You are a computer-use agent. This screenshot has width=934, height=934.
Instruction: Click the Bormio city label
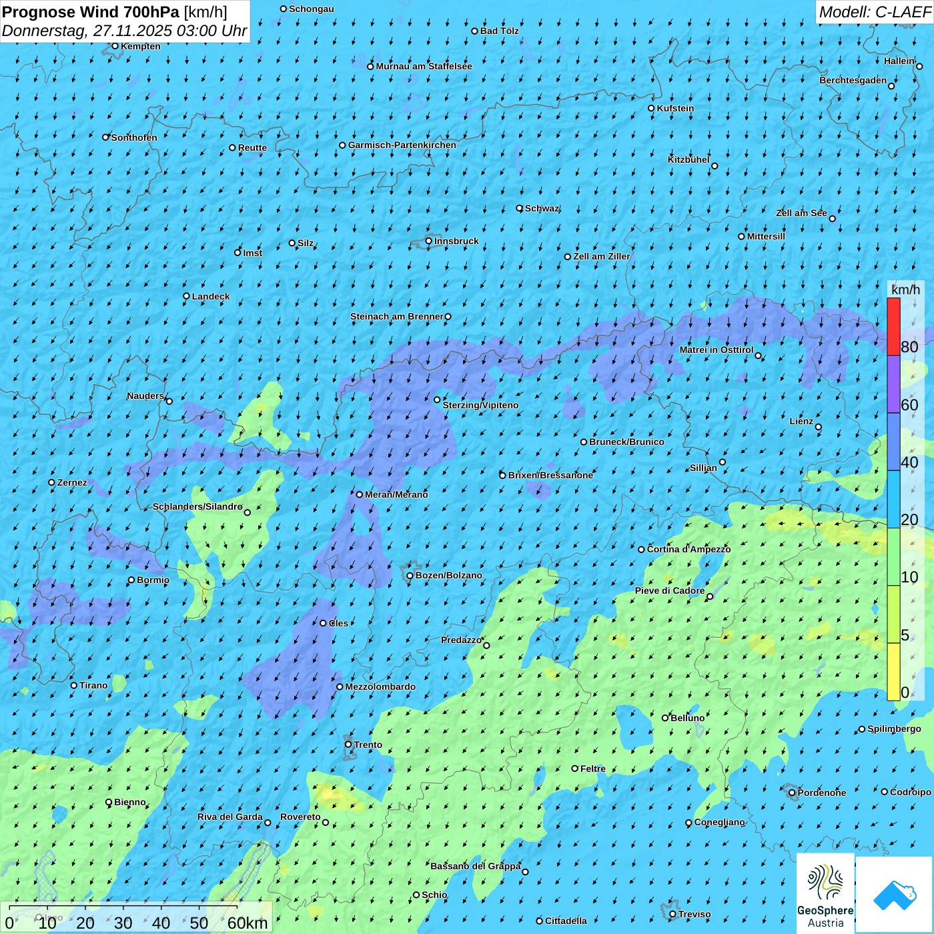(153, 580)
